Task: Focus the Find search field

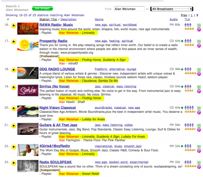Action: click(129, 9)
